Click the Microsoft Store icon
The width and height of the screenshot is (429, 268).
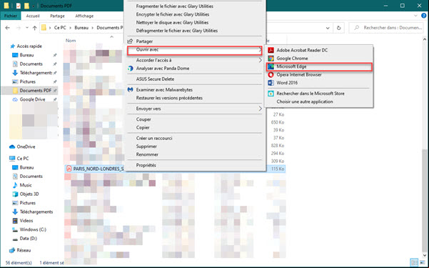tap(271, 94)
